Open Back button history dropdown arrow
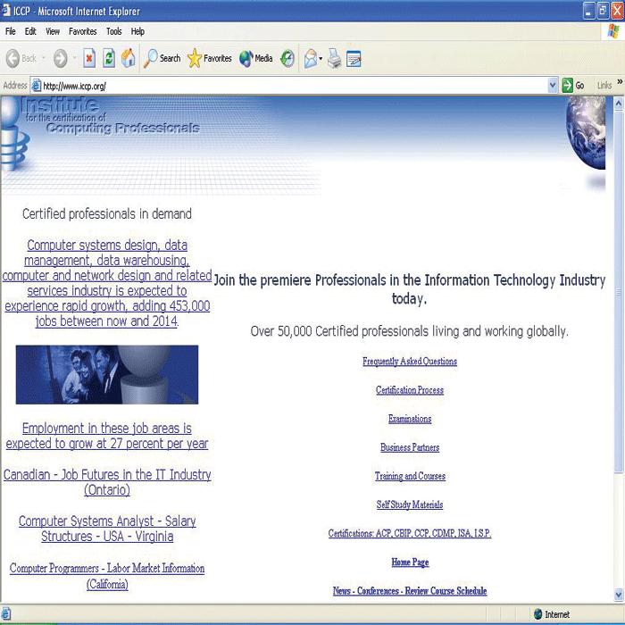Viewport: 625px width, 625px height. point(44,58)
